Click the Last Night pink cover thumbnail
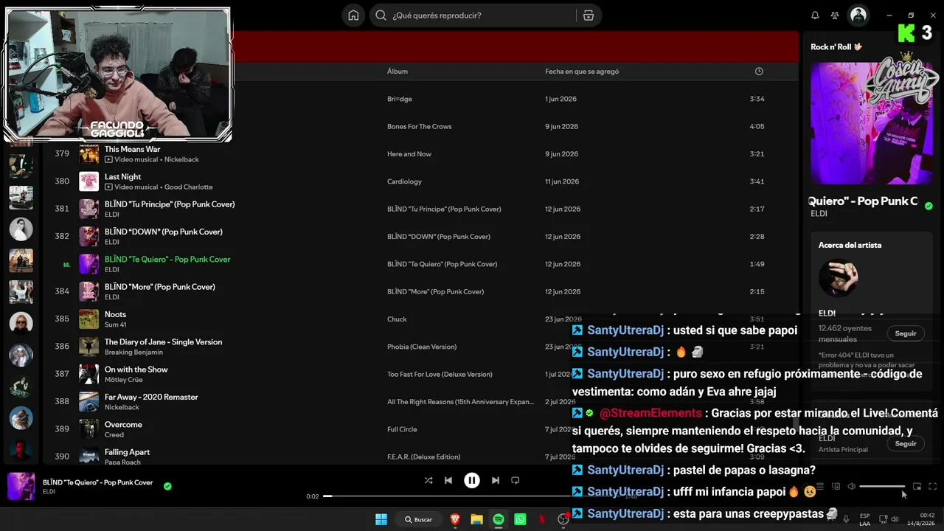The height and width of the screenshot is (531, 944). [88, 181]
